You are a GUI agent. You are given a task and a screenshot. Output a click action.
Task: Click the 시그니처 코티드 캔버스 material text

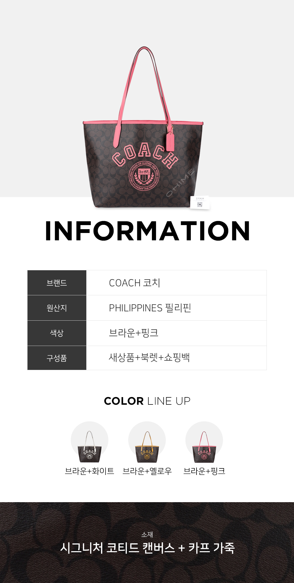pos(118,548)
